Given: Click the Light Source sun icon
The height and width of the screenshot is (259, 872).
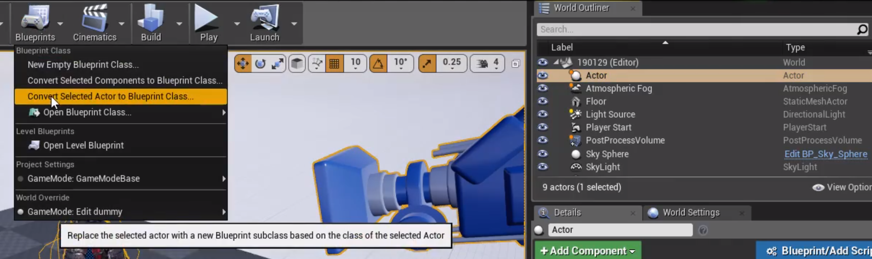Looking at the screenshot, I should click(576, 114).
